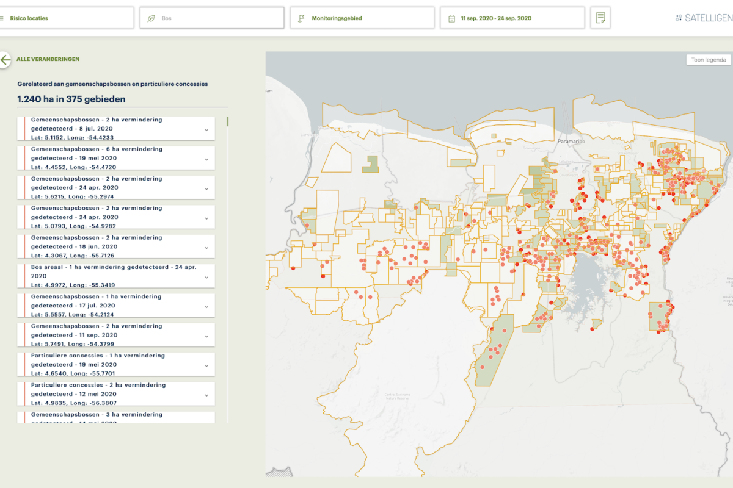Click the scrollbar of the changes list
733x488 pixels.
[x=228, y=121]
